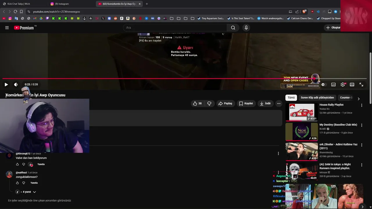Open video player settings gear
This screenshot has width=372, height=209.
(x=343, y=84)
